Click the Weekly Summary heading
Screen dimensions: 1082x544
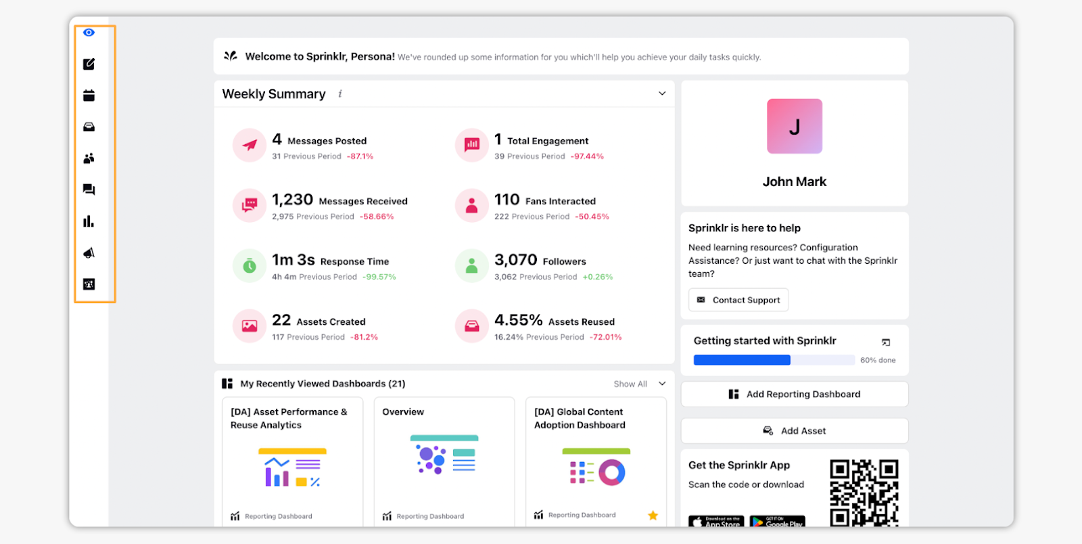tap(274, 94)
